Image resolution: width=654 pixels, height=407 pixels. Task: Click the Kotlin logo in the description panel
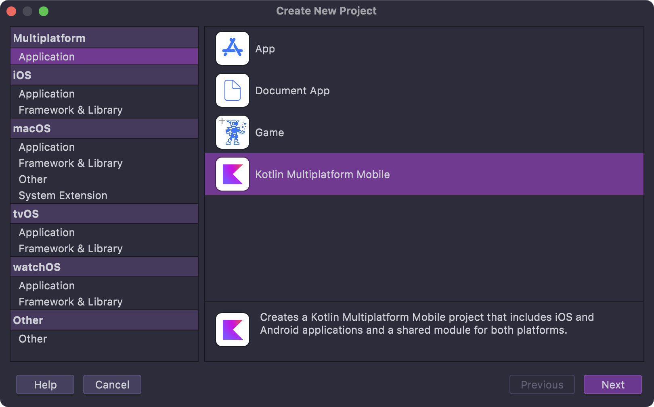tap(233, 330)
